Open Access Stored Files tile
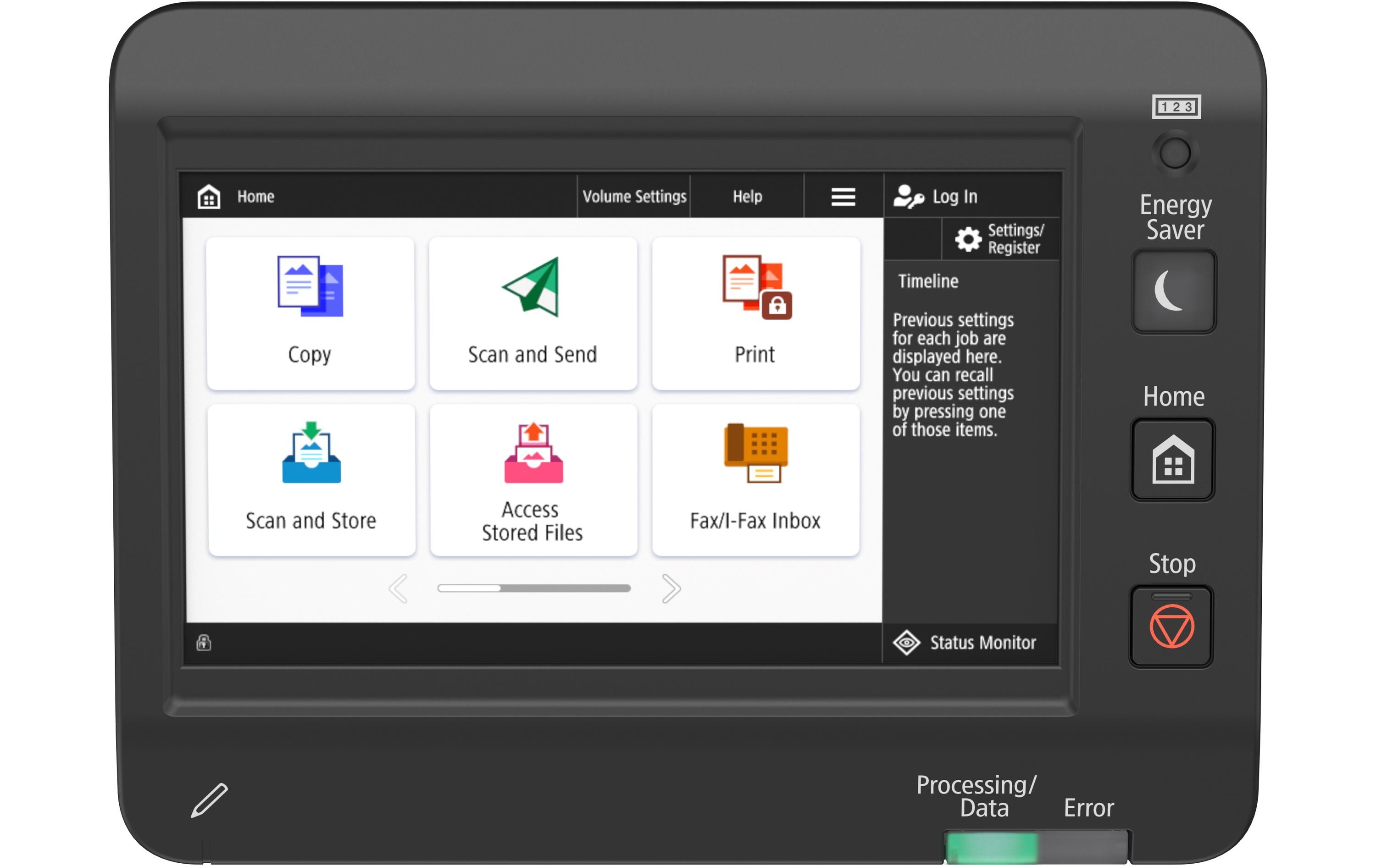1376x866 pixels. coord(533,479)
